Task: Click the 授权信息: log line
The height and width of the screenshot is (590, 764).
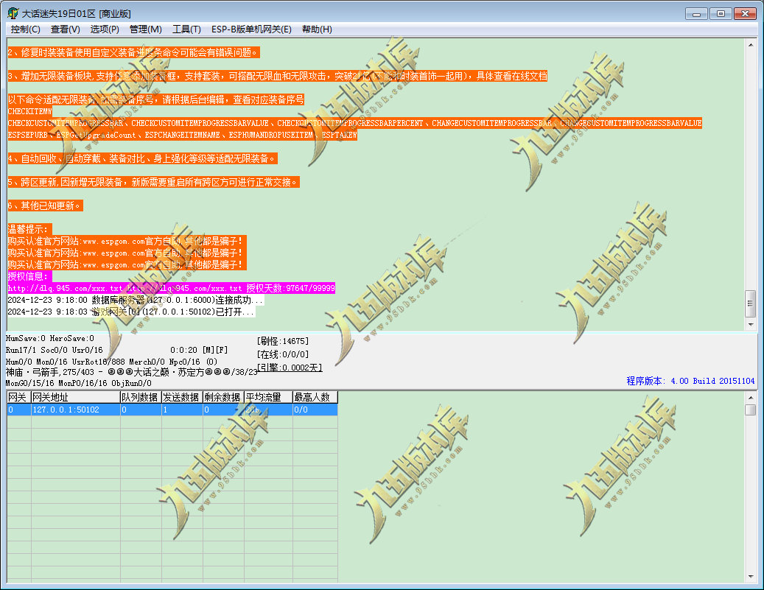Action: 29,276
